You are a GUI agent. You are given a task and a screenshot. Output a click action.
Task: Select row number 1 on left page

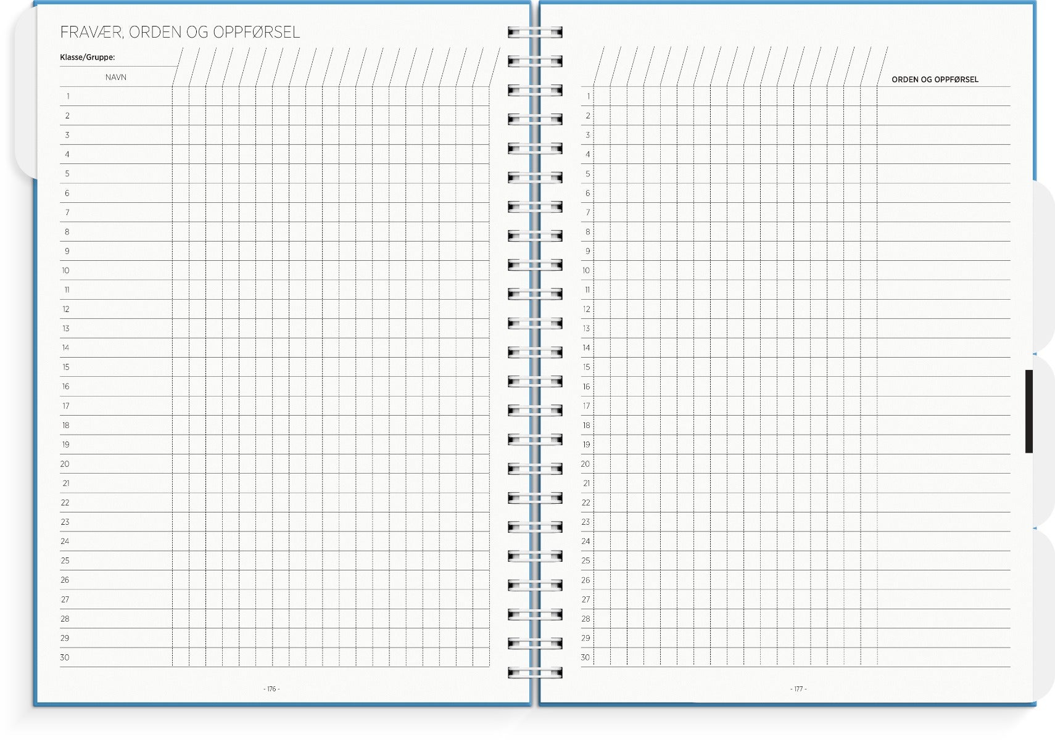(x=67, y=97)
